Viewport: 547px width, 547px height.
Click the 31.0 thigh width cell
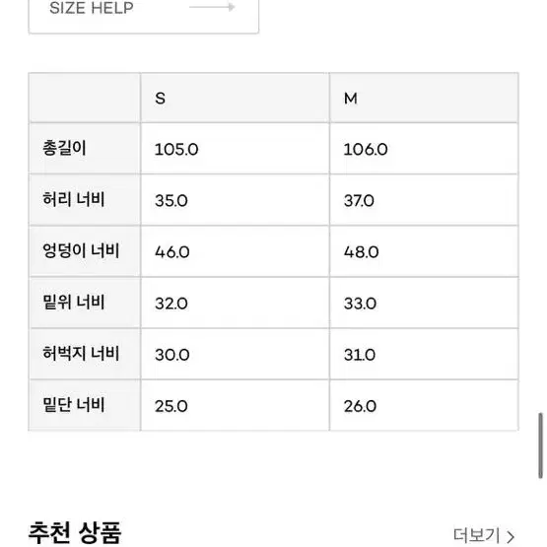424,354
